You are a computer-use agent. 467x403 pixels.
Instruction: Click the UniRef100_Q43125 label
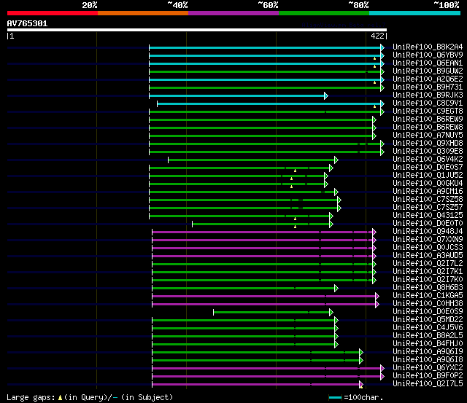[x=428, y=216]
